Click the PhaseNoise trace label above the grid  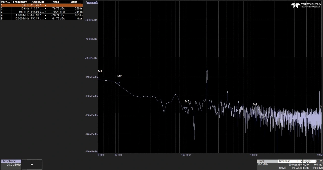[92, 3]
